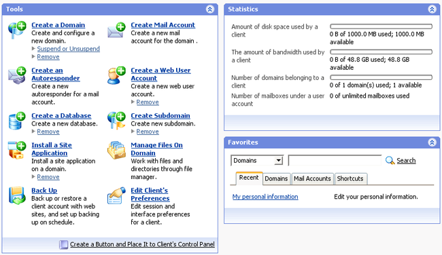Screen dimensions: 442x255
Task: Open the Create Subdomain link
Action: click(x=160, y=115)
